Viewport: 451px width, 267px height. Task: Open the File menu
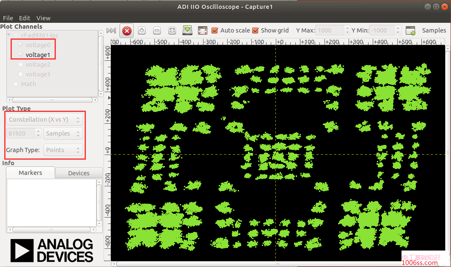tap(8, 18)
